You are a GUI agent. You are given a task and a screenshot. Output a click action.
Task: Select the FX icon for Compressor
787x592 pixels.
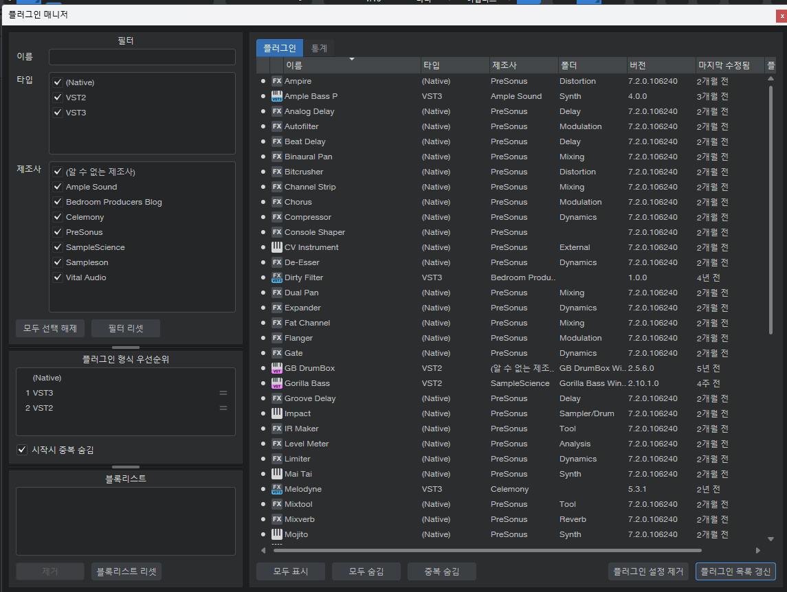(x=276, y=217)
